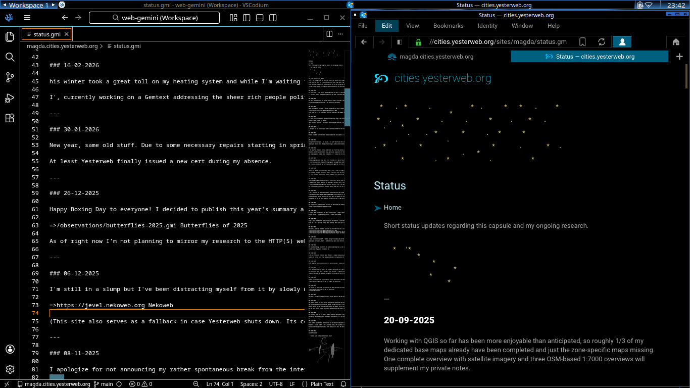Toggle the bottom panel visibility control
Image resolution: width=690 pixels, height=388 pixels.
(259, 17)
